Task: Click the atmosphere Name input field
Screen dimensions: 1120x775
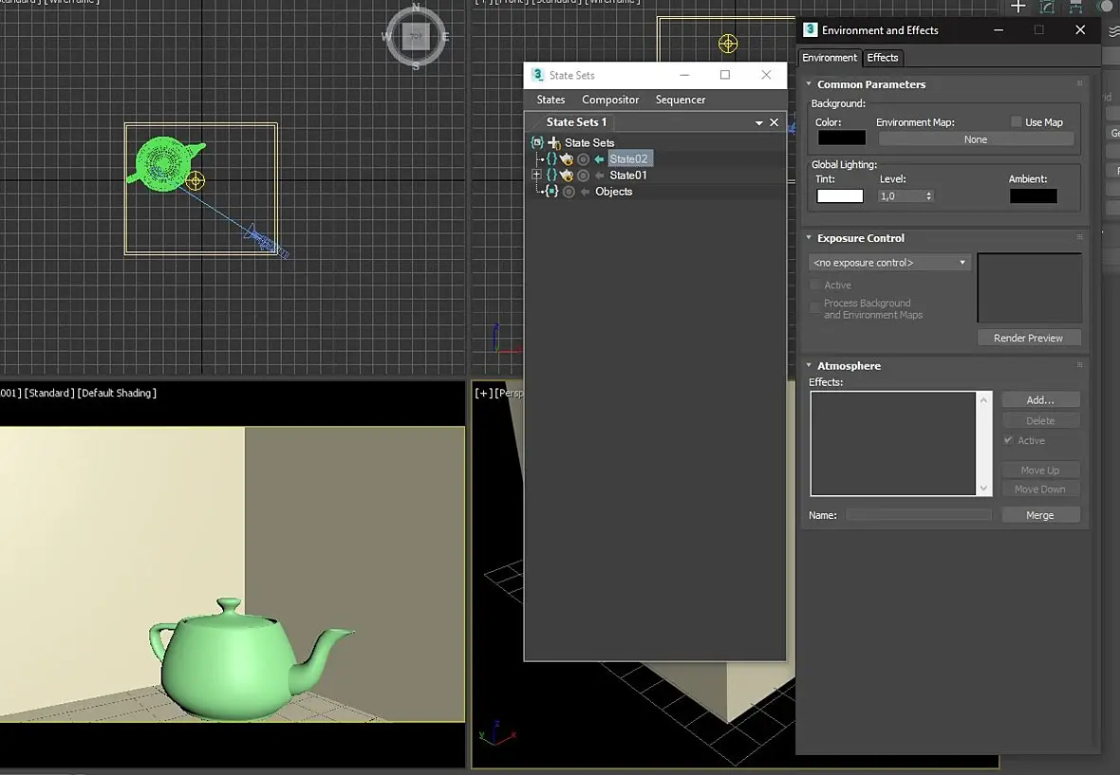Action: click(x=919, y=515)
